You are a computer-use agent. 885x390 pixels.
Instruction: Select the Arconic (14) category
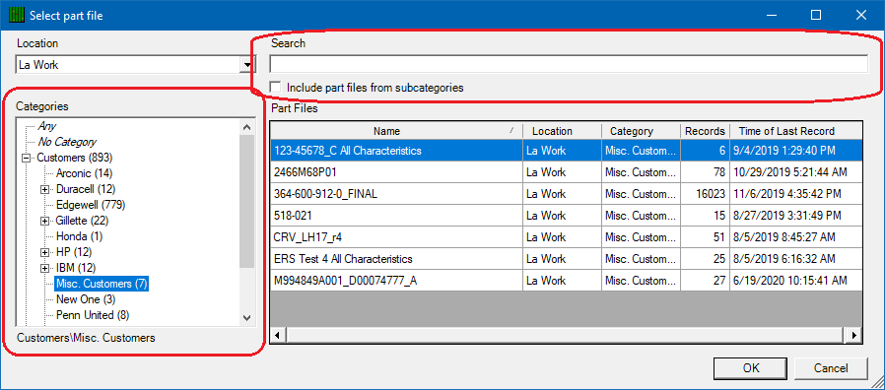pos(85,173)
